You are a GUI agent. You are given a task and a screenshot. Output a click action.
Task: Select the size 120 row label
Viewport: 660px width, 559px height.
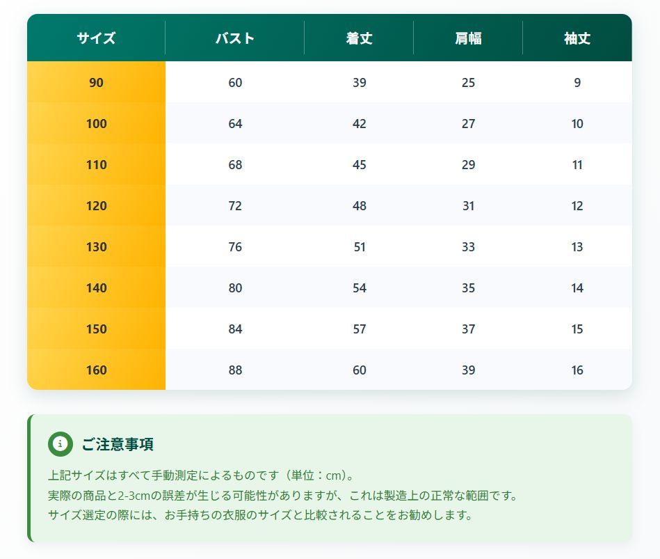[x=97, y=205]
